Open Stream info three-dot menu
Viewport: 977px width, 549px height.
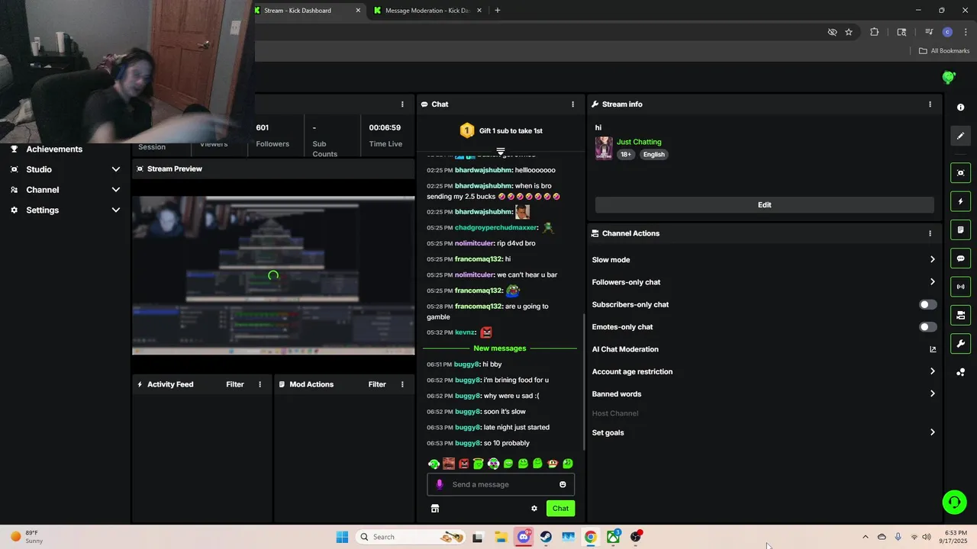click(x=930, y=104)
